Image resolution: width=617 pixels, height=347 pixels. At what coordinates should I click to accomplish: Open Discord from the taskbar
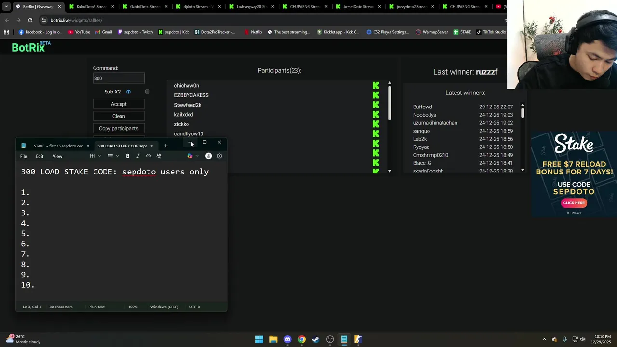(287, 339)
